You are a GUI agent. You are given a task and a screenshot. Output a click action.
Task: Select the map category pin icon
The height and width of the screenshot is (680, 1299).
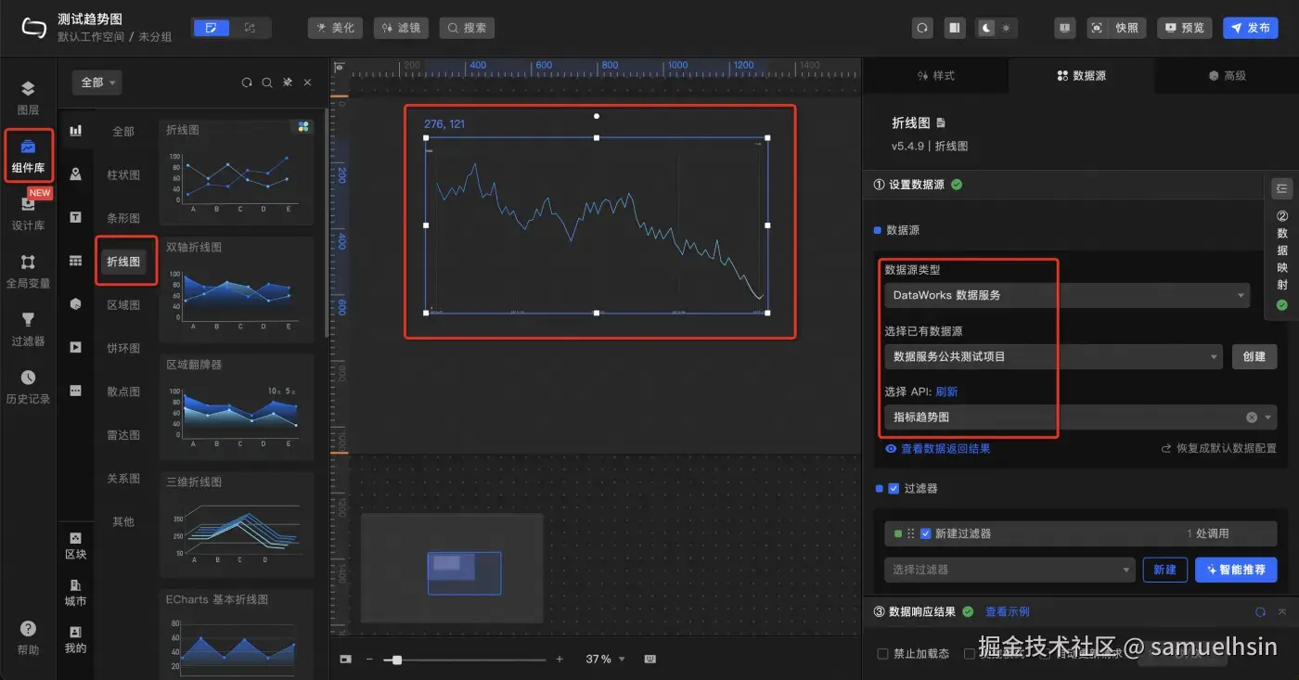75,174
